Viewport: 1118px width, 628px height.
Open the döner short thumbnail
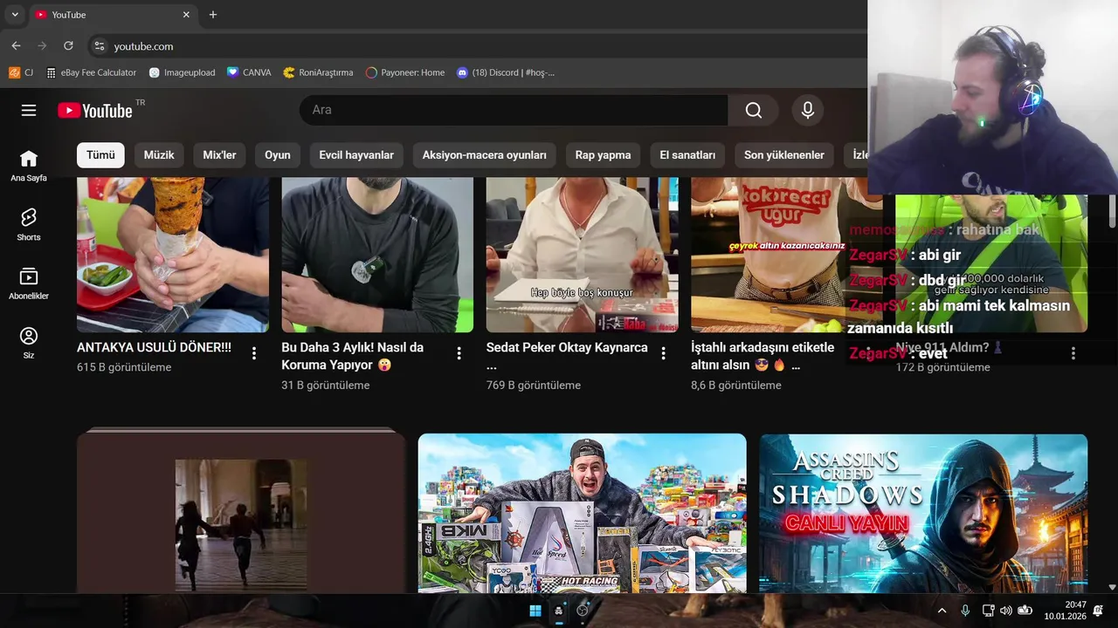173,255
